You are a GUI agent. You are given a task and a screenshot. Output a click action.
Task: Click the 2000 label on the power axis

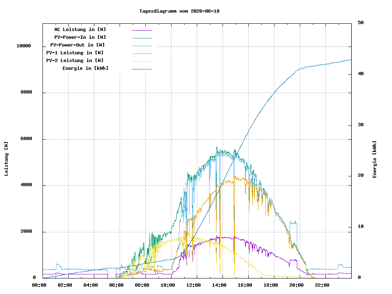coord(26,231)
